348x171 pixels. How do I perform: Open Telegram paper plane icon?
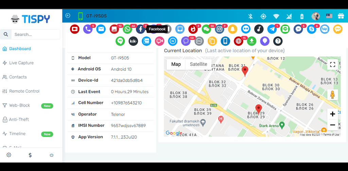tap(272, 29)
